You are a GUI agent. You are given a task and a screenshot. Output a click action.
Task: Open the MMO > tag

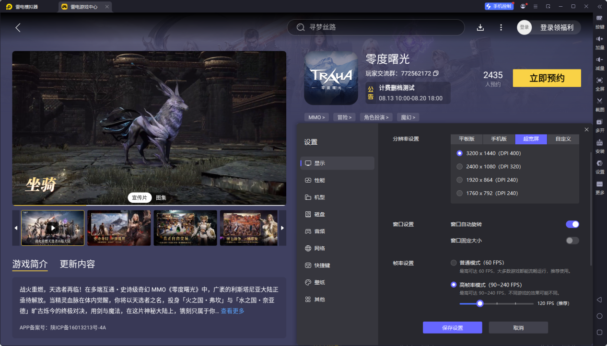[x=316, y=117]
